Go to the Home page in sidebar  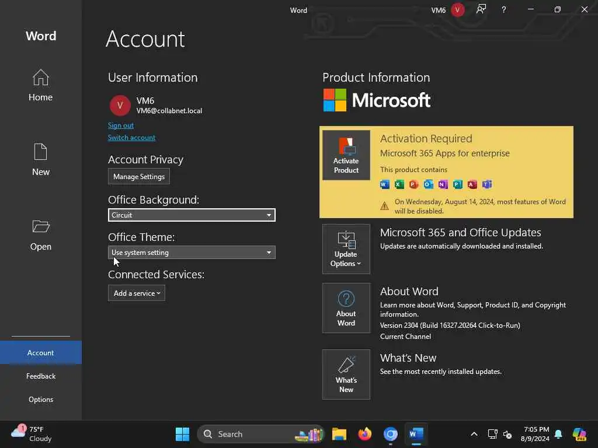[x=40, y=85]
